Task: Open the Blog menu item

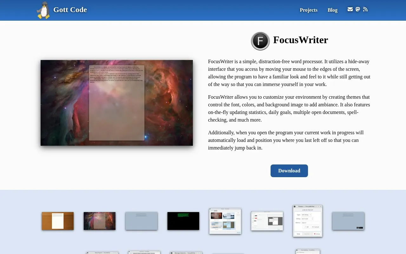Action: pos(332,10)
